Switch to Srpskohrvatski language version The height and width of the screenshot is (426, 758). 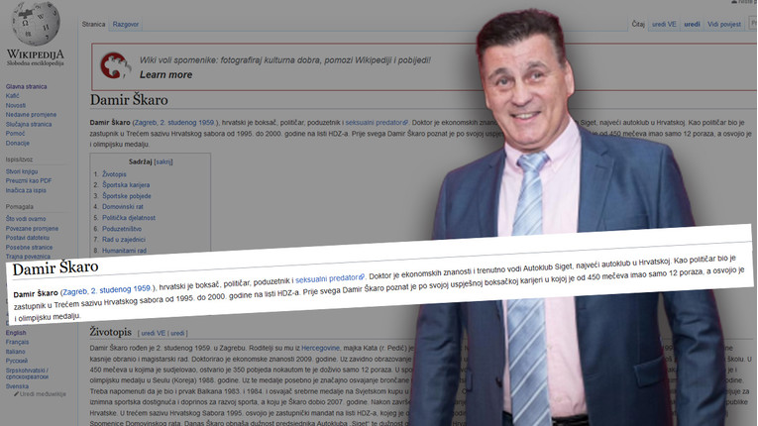point(27,373)
